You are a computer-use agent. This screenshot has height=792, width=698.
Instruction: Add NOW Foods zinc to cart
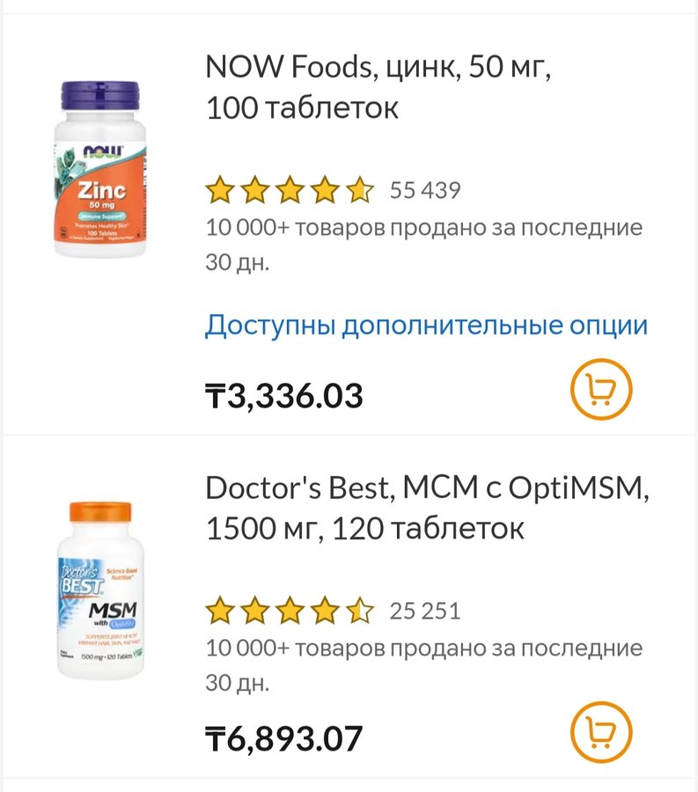tap(602, 389)
